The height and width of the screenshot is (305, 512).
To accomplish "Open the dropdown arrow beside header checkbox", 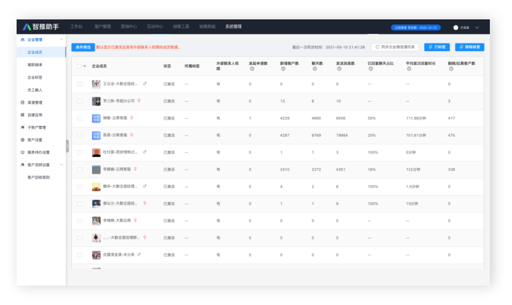I will [84, 66].
